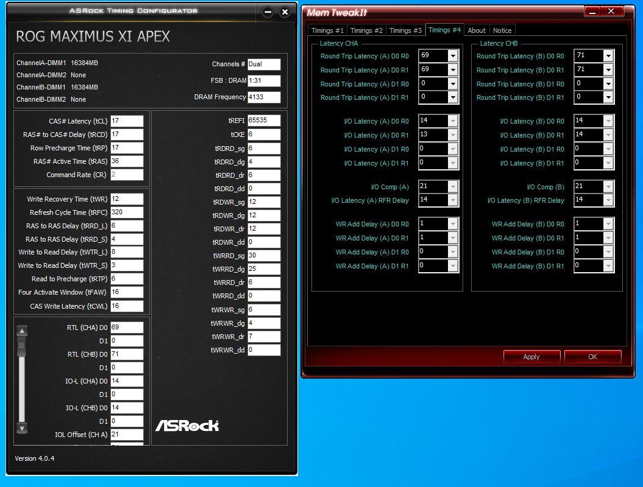
Task: Click the IO-L (CHA) D0 value field
Action: pyautogui.click(x=127, y=381)
